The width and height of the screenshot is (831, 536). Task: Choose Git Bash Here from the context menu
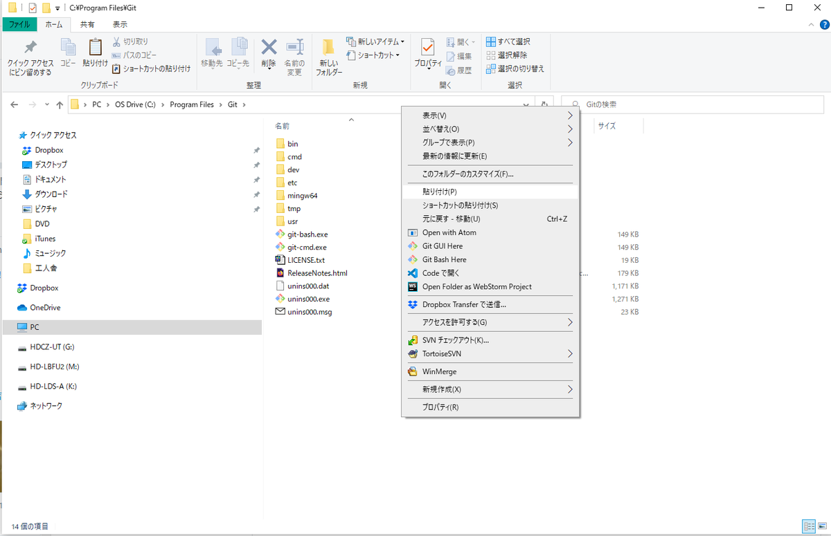click(490, 259)
